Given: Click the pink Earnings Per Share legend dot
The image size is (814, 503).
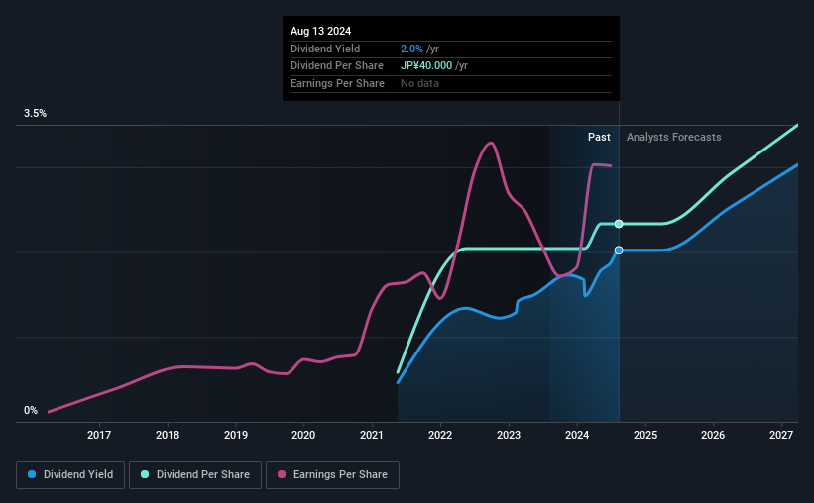Looking at the screenshot, I should (282, 474).
